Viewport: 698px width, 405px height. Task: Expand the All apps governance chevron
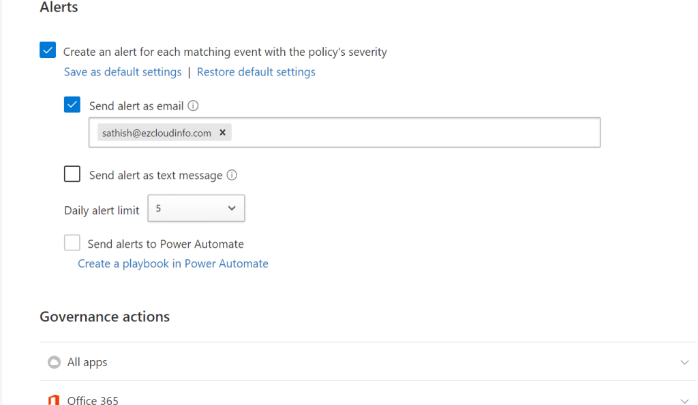684,362
